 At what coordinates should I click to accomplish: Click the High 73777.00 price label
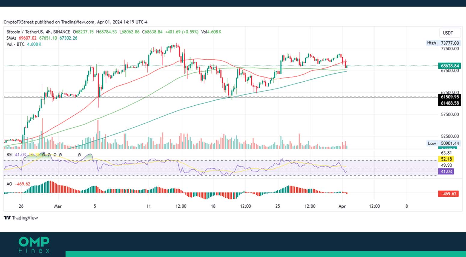click(x=443, y=43)
